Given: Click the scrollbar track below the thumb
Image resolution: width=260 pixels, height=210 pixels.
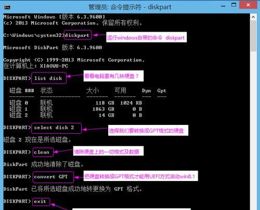Looking at the screenshot, I should [x=253, y=130].
